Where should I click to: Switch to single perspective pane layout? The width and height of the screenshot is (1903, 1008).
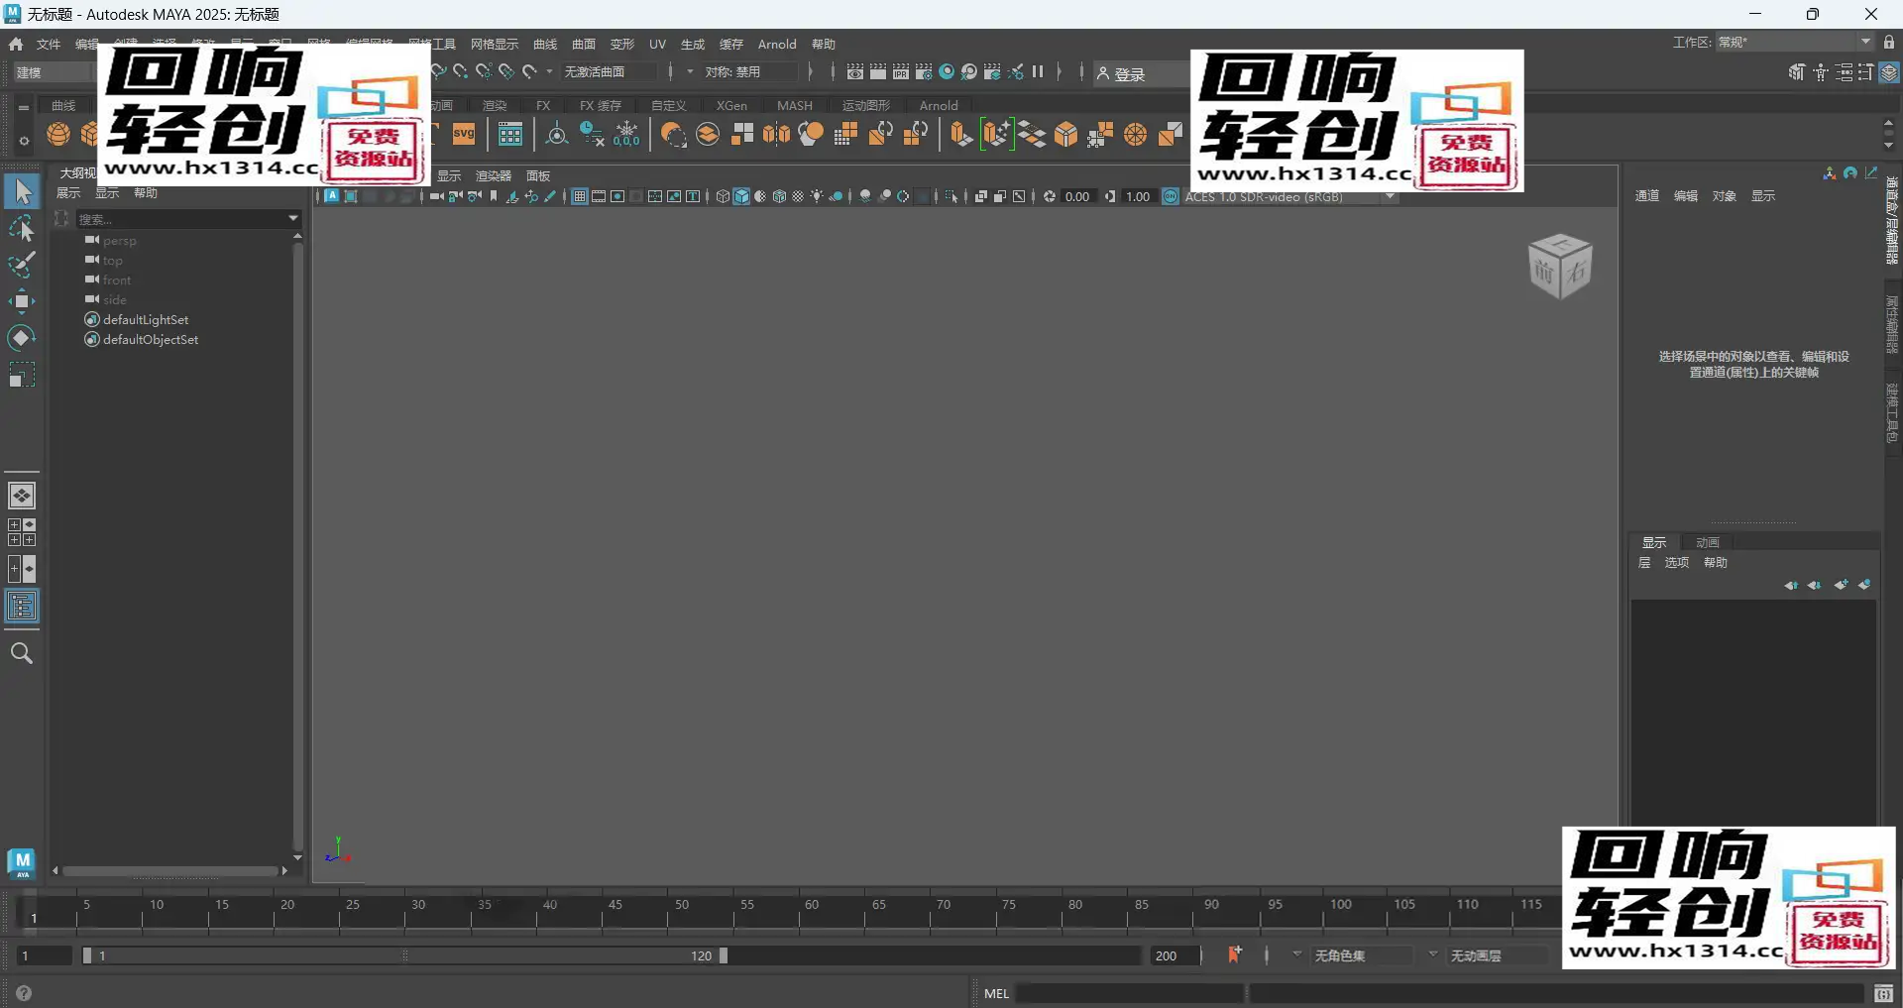(22, 495)
